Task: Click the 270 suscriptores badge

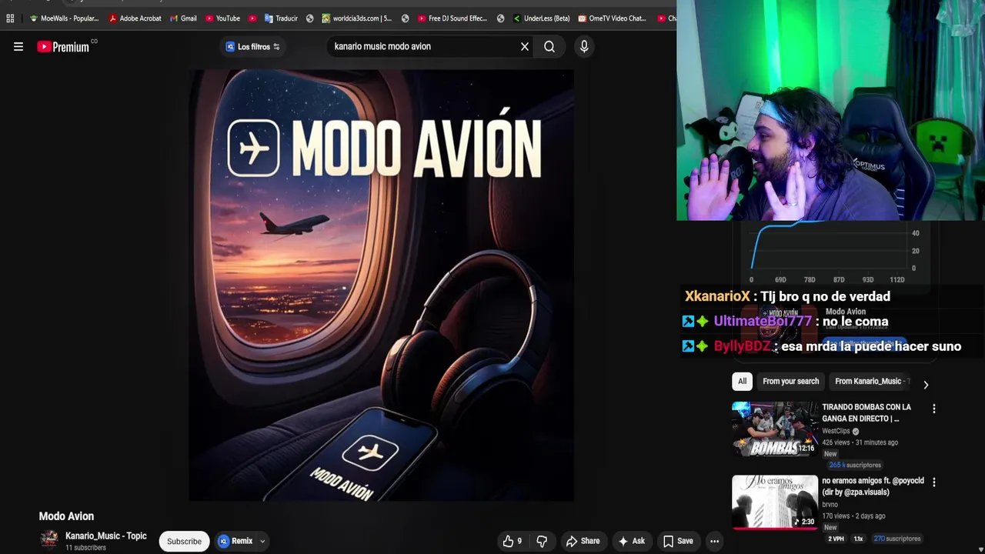Action: (x=897, y=539)
